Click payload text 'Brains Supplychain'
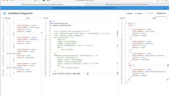169x95 pixels. 15,68
